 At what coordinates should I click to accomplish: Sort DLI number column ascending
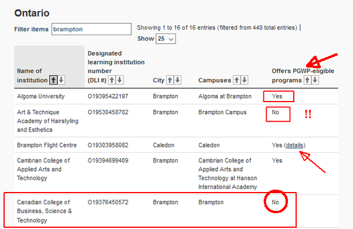[x=111, y=80]
